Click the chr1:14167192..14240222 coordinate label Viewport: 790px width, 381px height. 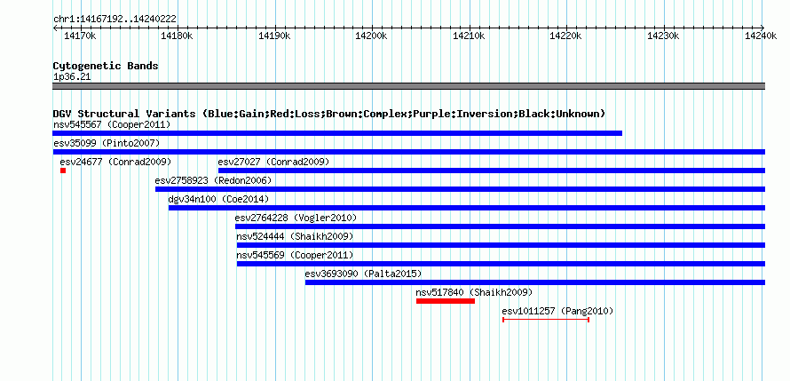tap(115, 20)
